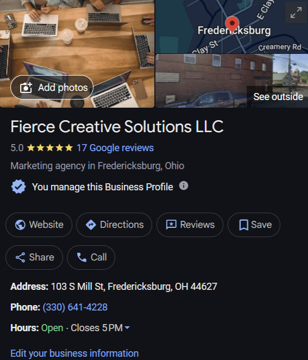Click the phone number (330) 641-4228
The height and width of the screenshot is (360, 308).
[75, 307]
